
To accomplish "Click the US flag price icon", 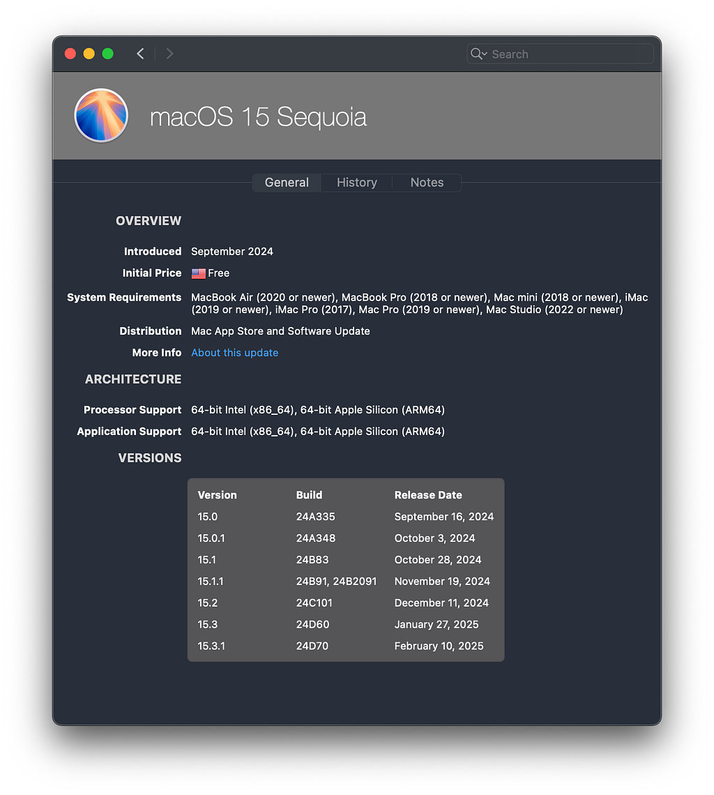I will pyautogui.click(x=198, y=273).
